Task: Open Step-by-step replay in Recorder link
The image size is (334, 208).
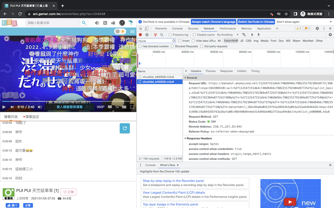Action: click(173, 181)
